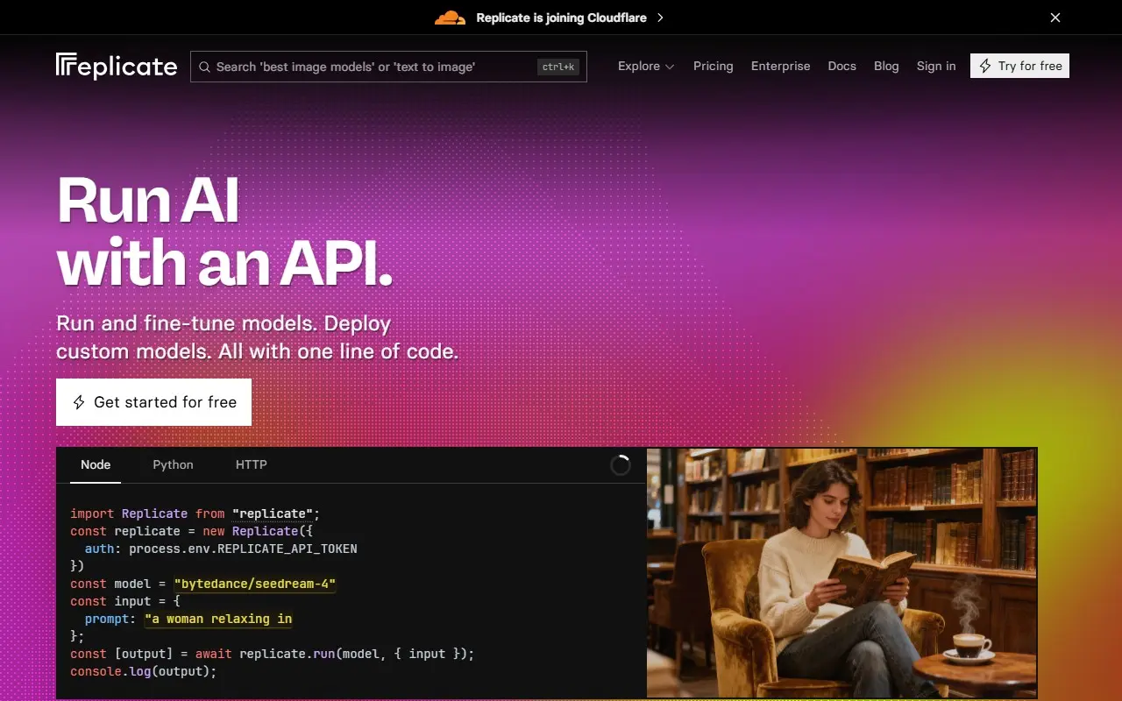Viewport: 1122px width, 701px height.
Task: Expand the Explore dropdown menu
Action: click(645, 67)
